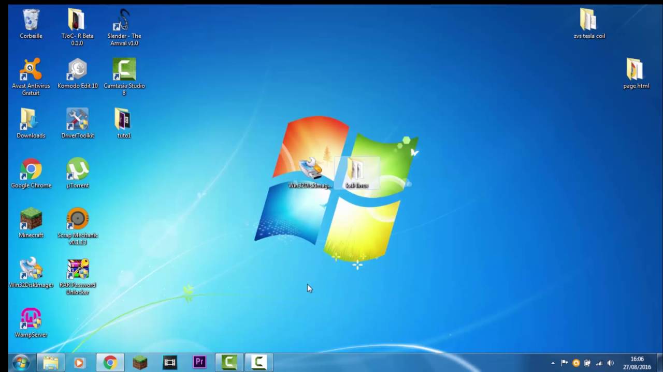This screenshot has height=372, width=663.
Task: Open the film strip taskbar button
Action: (169, 363)
